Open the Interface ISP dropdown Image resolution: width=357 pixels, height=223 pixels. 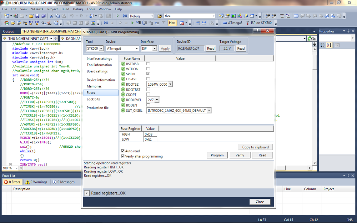coord(155,49)
